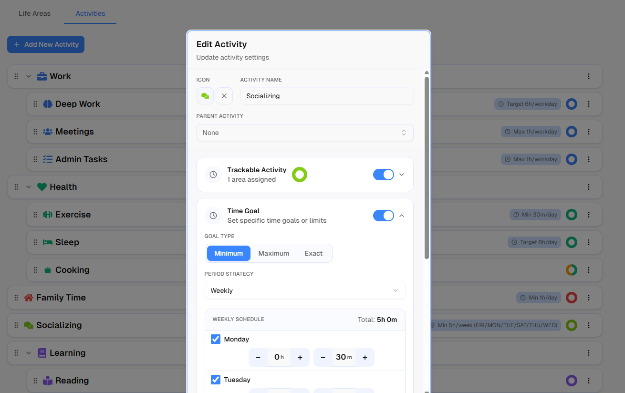Open the Period Strategy Weekly dropdown
Viewport: 625px width, 393px height.
[305, 290]
